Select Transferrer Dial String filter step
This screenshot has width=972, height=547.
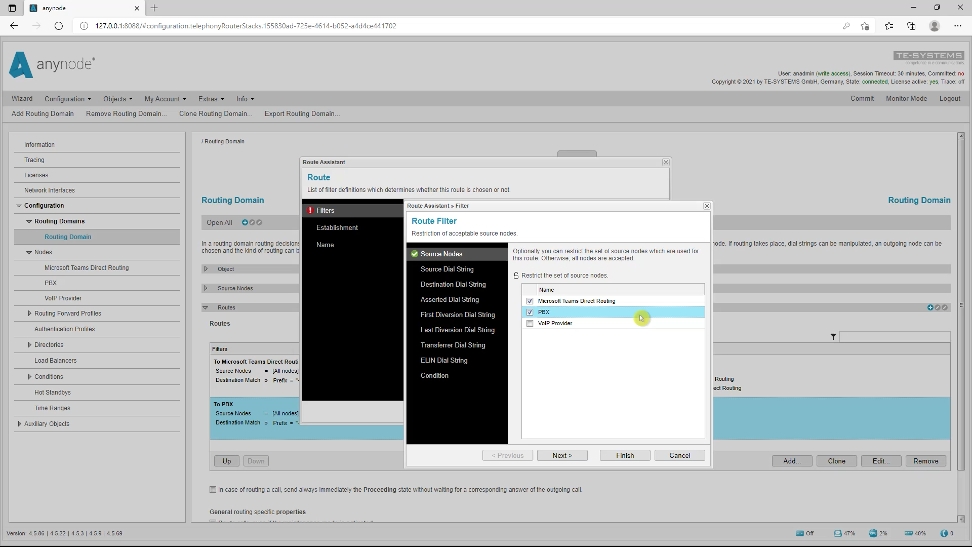pyautogui.click(x=453, y=345)
